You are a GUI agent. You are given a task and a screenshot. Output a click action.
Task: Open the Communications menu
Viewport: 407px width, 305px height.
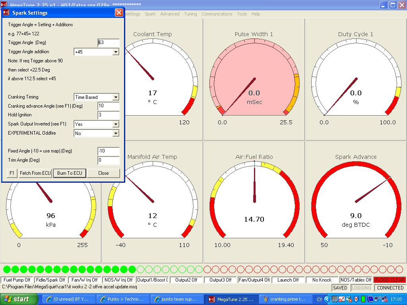pos(217,14)
